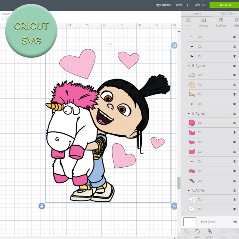239x239 pixels.
Task: Toggle visibility of the face Cut layer
Action: (234, 85)
